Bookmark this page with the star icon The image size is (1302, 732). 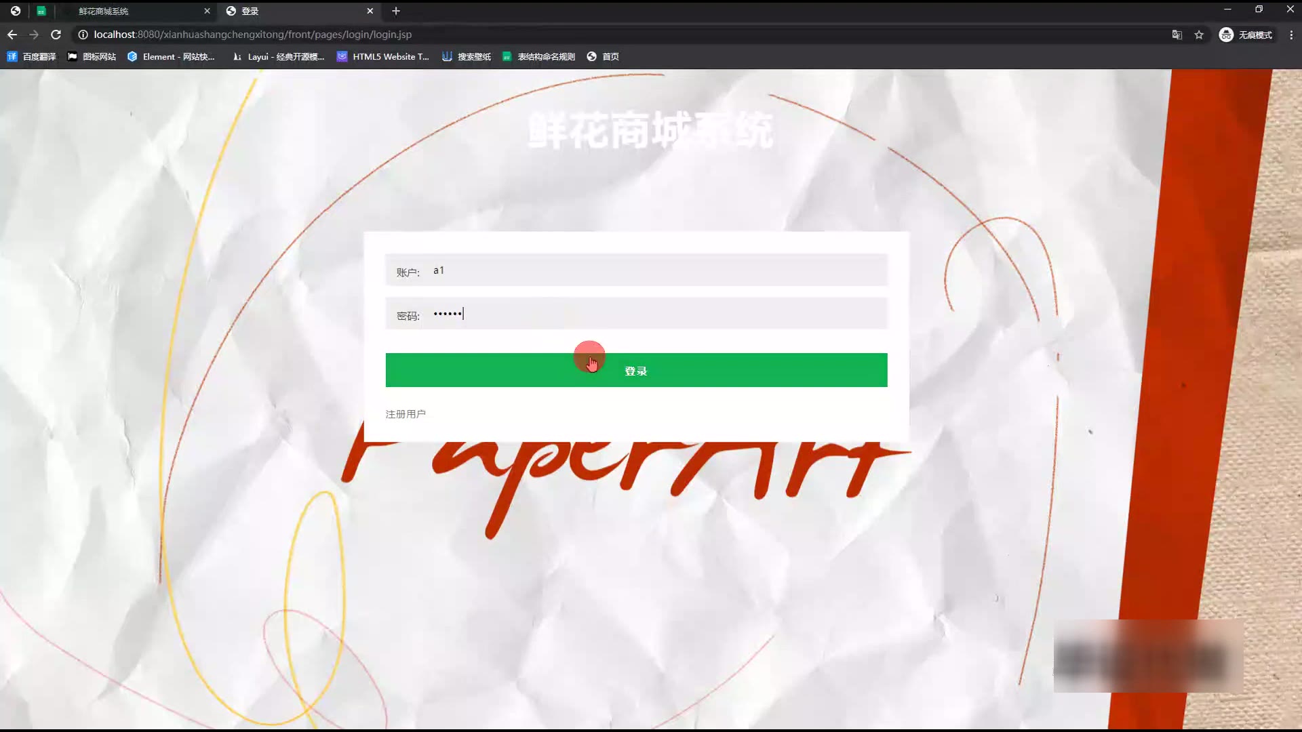point(1199,35)
